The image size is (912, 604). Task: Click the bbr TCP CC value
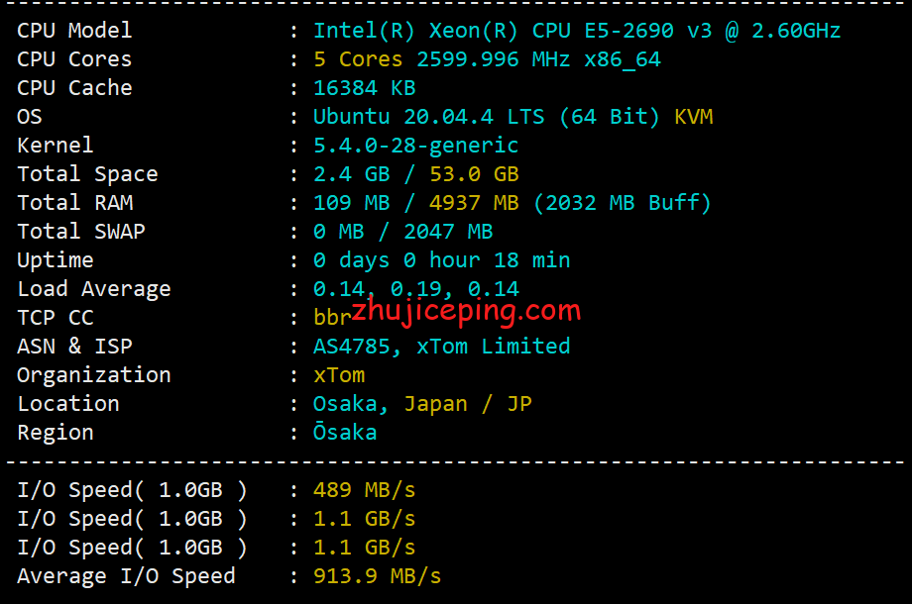click(x=332, y=318)
